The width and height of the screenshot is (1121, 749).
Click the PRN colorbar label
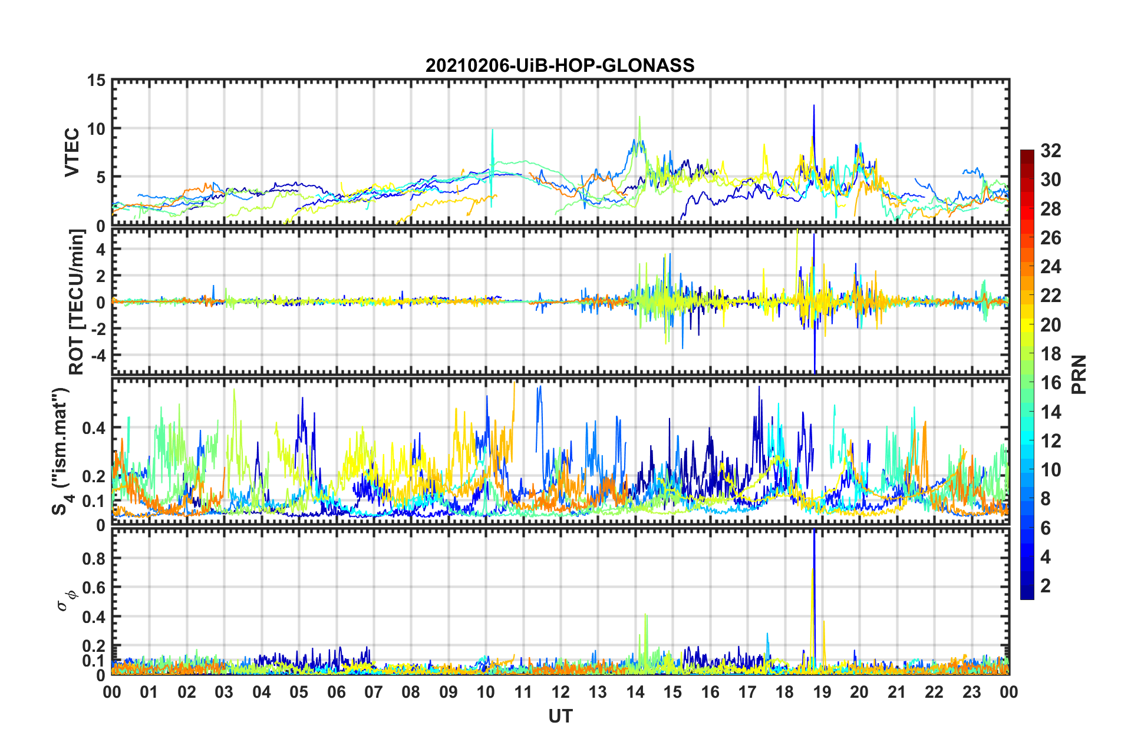pyautogui.click(x=1079, y=374)
